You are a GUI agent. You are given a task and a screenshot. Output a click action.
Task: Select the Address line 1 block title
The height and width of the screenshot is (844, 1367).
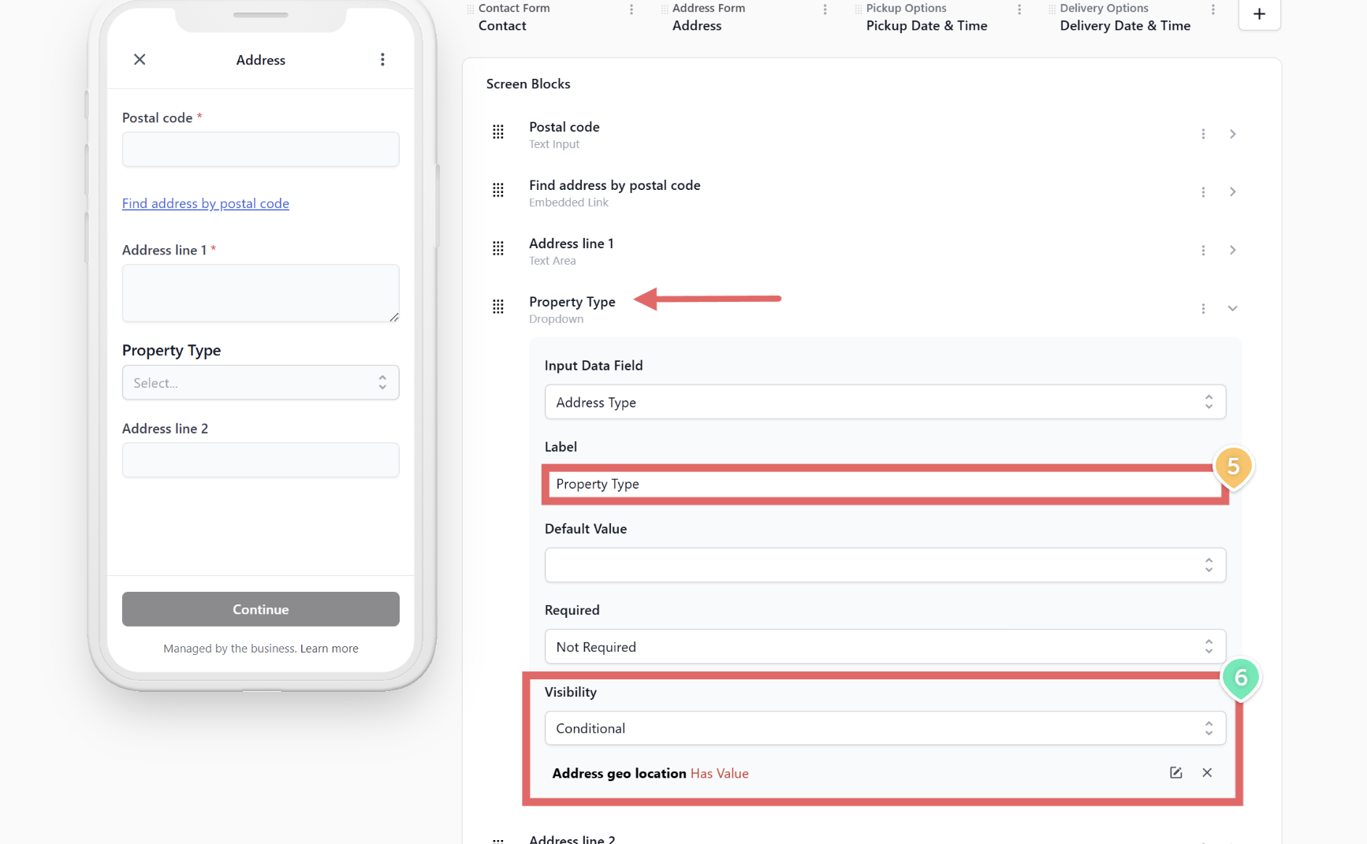tap(572, 244)
